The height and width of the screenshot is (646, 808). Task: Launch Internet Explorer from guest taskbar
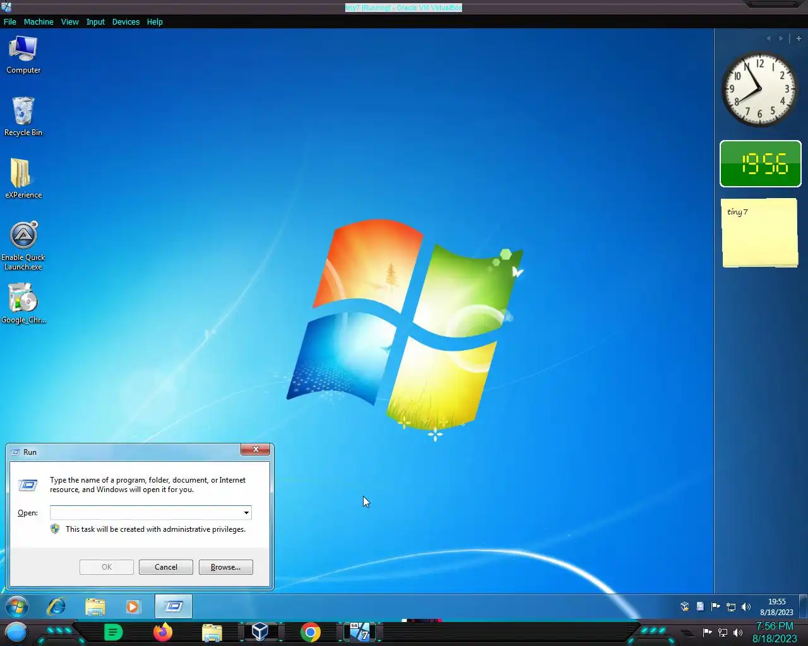click(57, 607)
